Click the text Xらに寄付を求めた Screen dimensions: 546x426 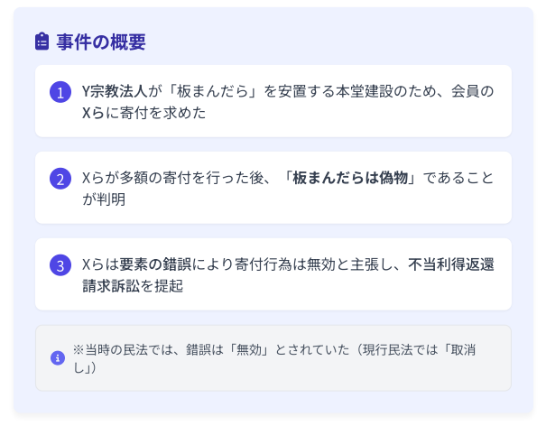143,113
